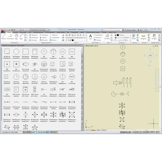Screen dimensions: 162x162
Task: Click the line weight icon in Свойства panel
Action: click(116, 38)
